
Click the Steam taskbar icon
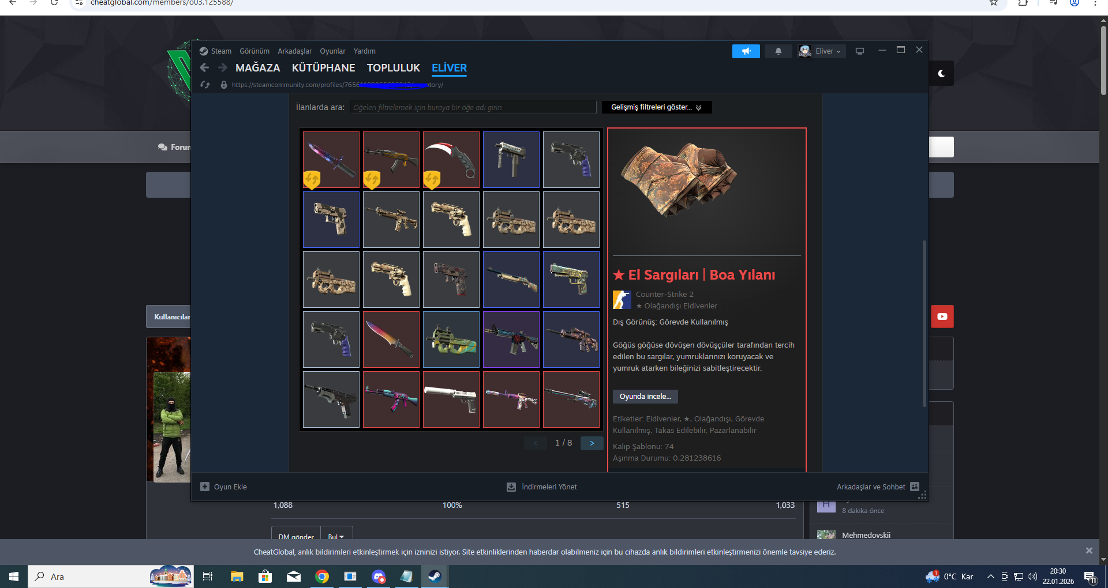tap(435, 576)
